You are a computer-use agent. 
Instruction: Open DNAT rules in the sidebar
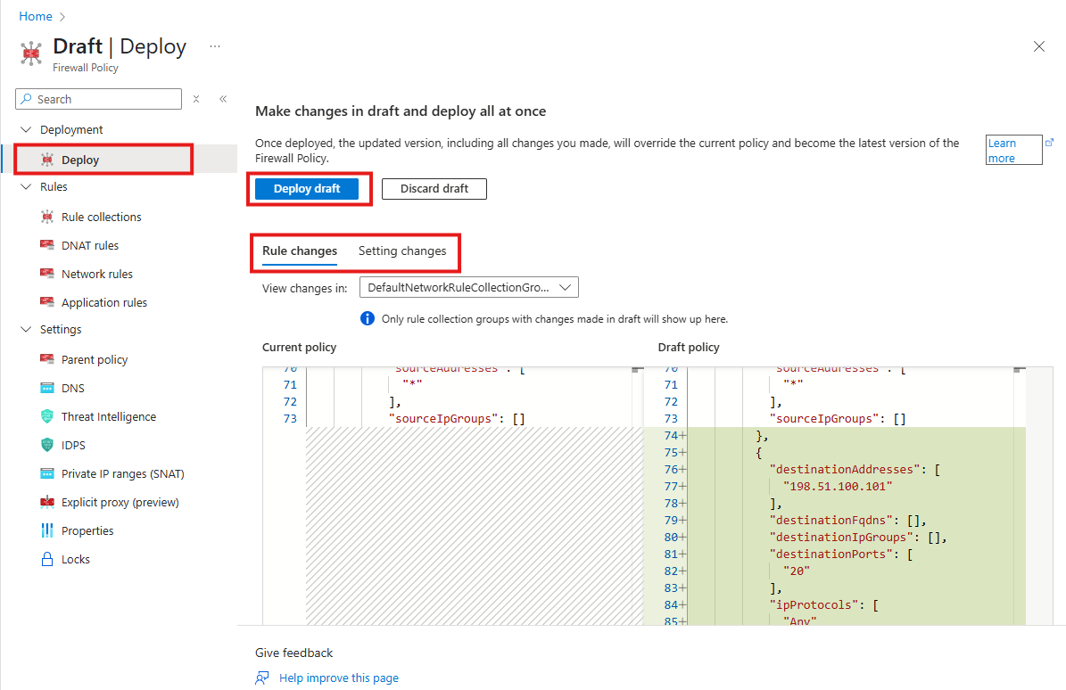[x=90, y=245]
